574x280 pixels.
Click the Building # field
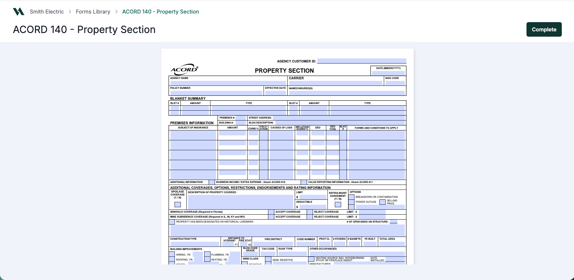pyautogui.click(x=240, y=123)
